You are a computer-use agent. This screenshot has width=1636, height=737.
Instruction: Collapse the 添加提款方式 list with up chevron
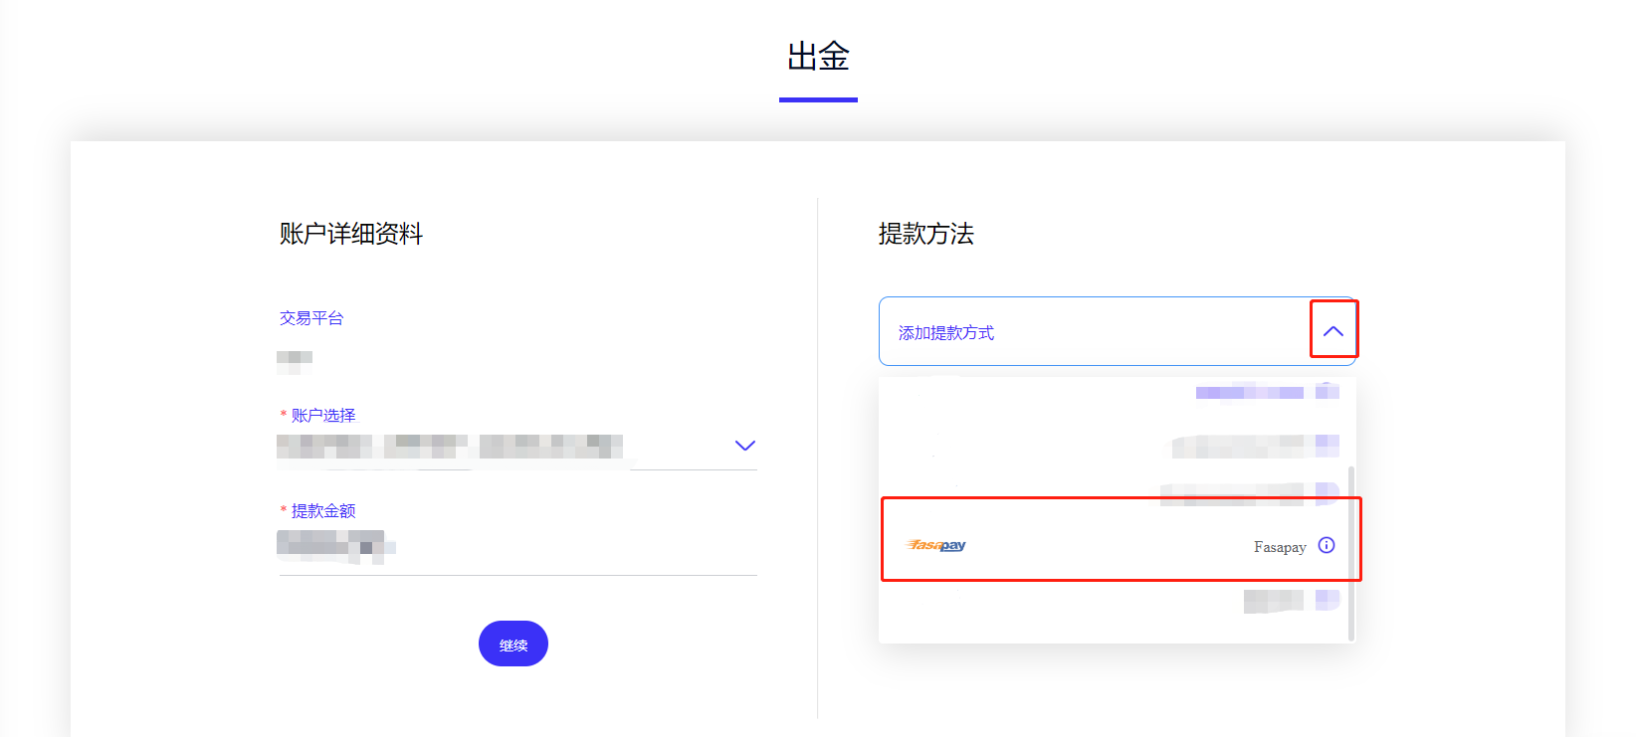(1333, 331)
